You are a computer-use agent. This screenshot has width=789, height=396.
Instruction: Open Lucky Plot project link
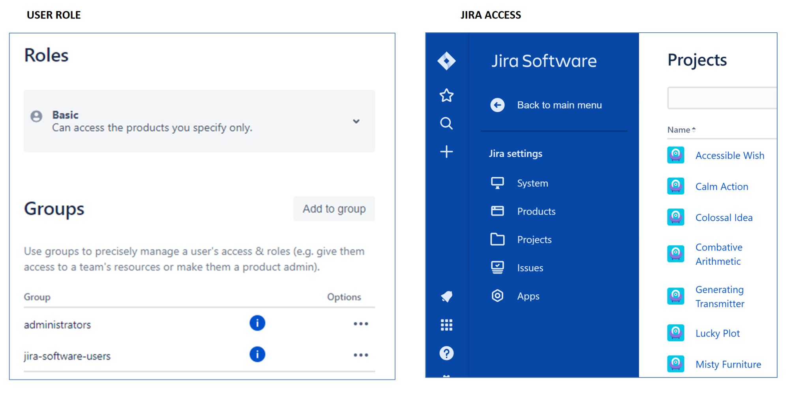click(718, 333)
